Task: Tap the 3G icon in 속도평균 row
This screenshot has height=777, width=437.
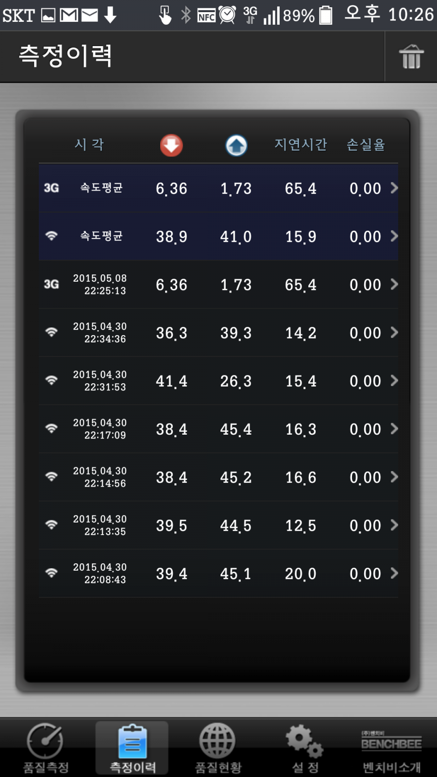Action: click(x=51, y=188)
